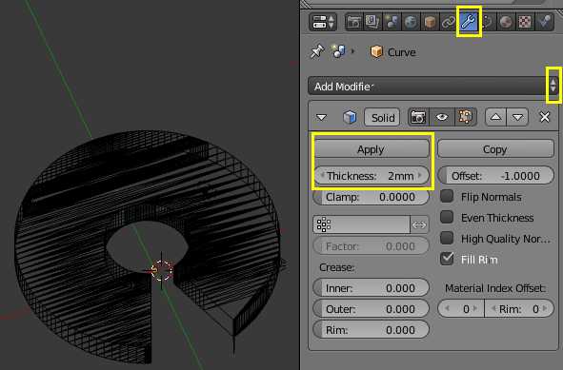The width and height of the screenshot is (563, 370).
Task: Decrease Thickness with the left arrow
Action: 322,175
